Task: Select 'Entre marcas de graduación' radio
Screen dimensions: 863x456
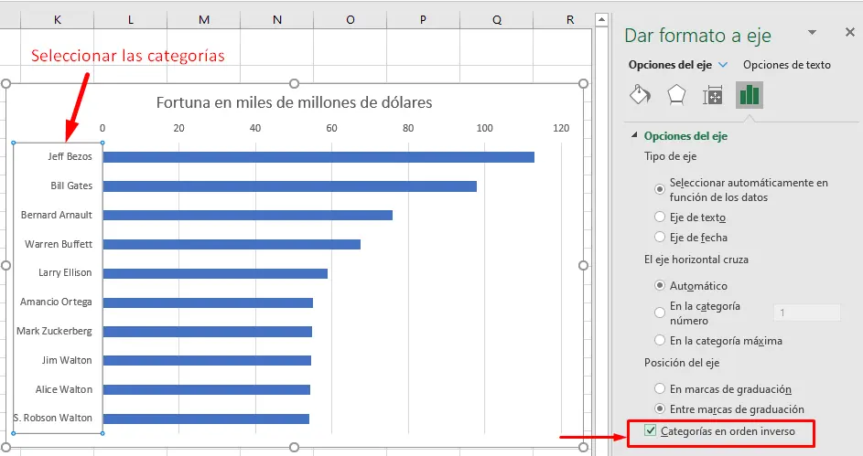Action: click(659, 408)
